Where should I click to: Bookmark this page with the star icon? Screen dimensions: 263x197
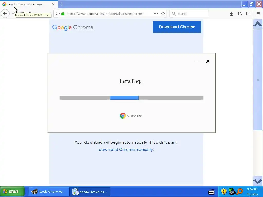(x=163, y=14)
